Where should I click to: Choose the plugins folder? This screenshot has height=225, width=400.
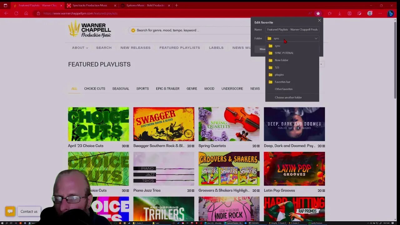click(x=292, y=75)
